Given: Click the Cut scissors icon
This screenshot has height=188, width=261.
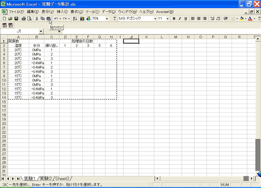Looking at the screenshot, I should tap(37, 18).
